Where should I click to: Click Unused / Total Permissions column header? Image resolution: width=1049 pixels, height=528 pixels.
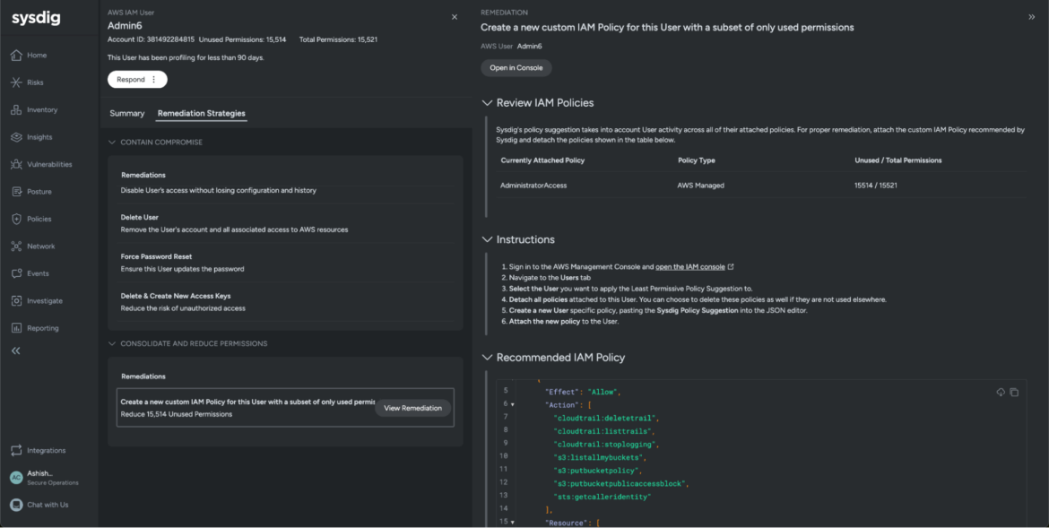pos(897,160)
